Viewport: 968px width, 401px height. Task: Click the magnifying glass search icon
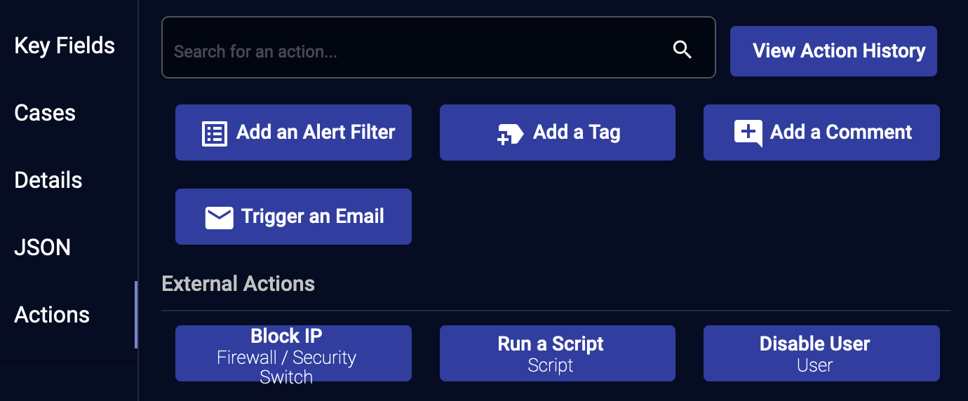(683, 49)
